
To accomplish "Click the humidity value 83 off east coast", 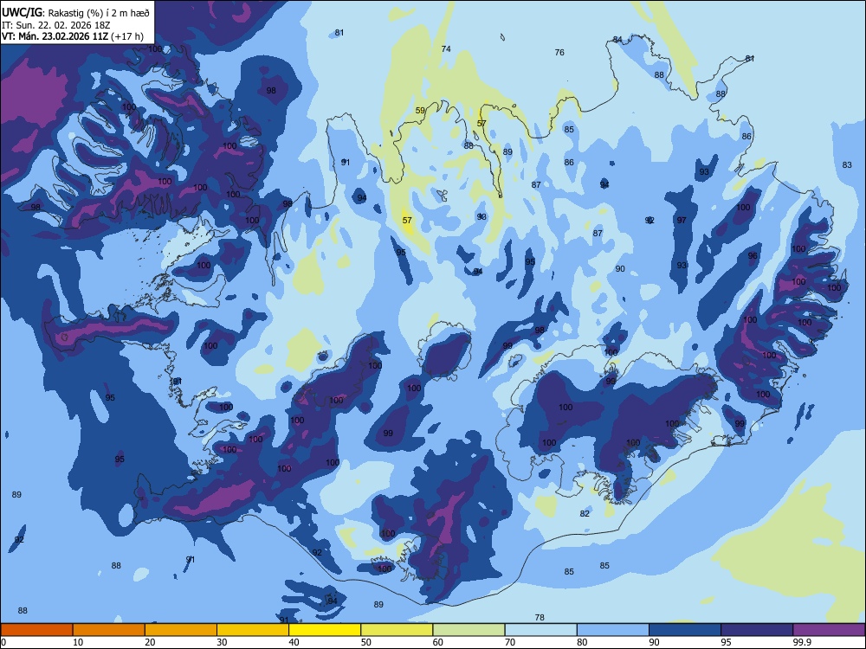I will [x=847, y=165].
